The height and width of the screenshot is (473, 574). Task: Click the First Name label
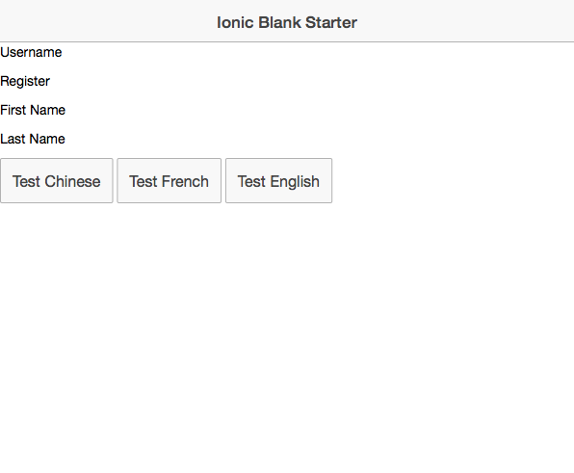(33, 110)
